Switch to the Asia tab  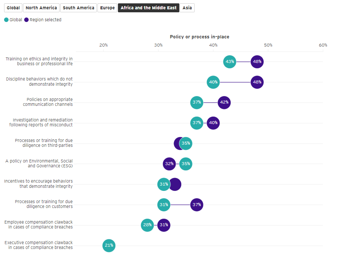[187, 8]
